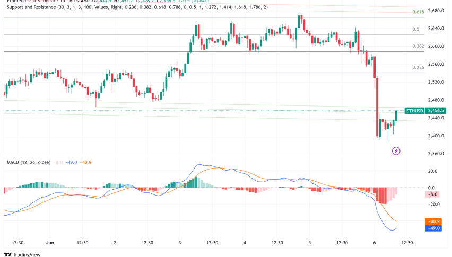Click the MACD histogram value -8.0 tag

click(x=432, y=194)
